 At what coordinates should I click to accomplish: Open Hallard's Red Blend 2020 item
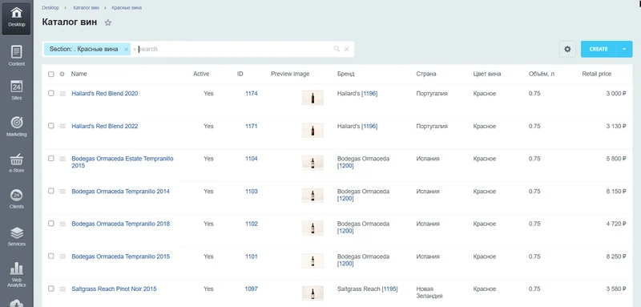pos(105,94)
